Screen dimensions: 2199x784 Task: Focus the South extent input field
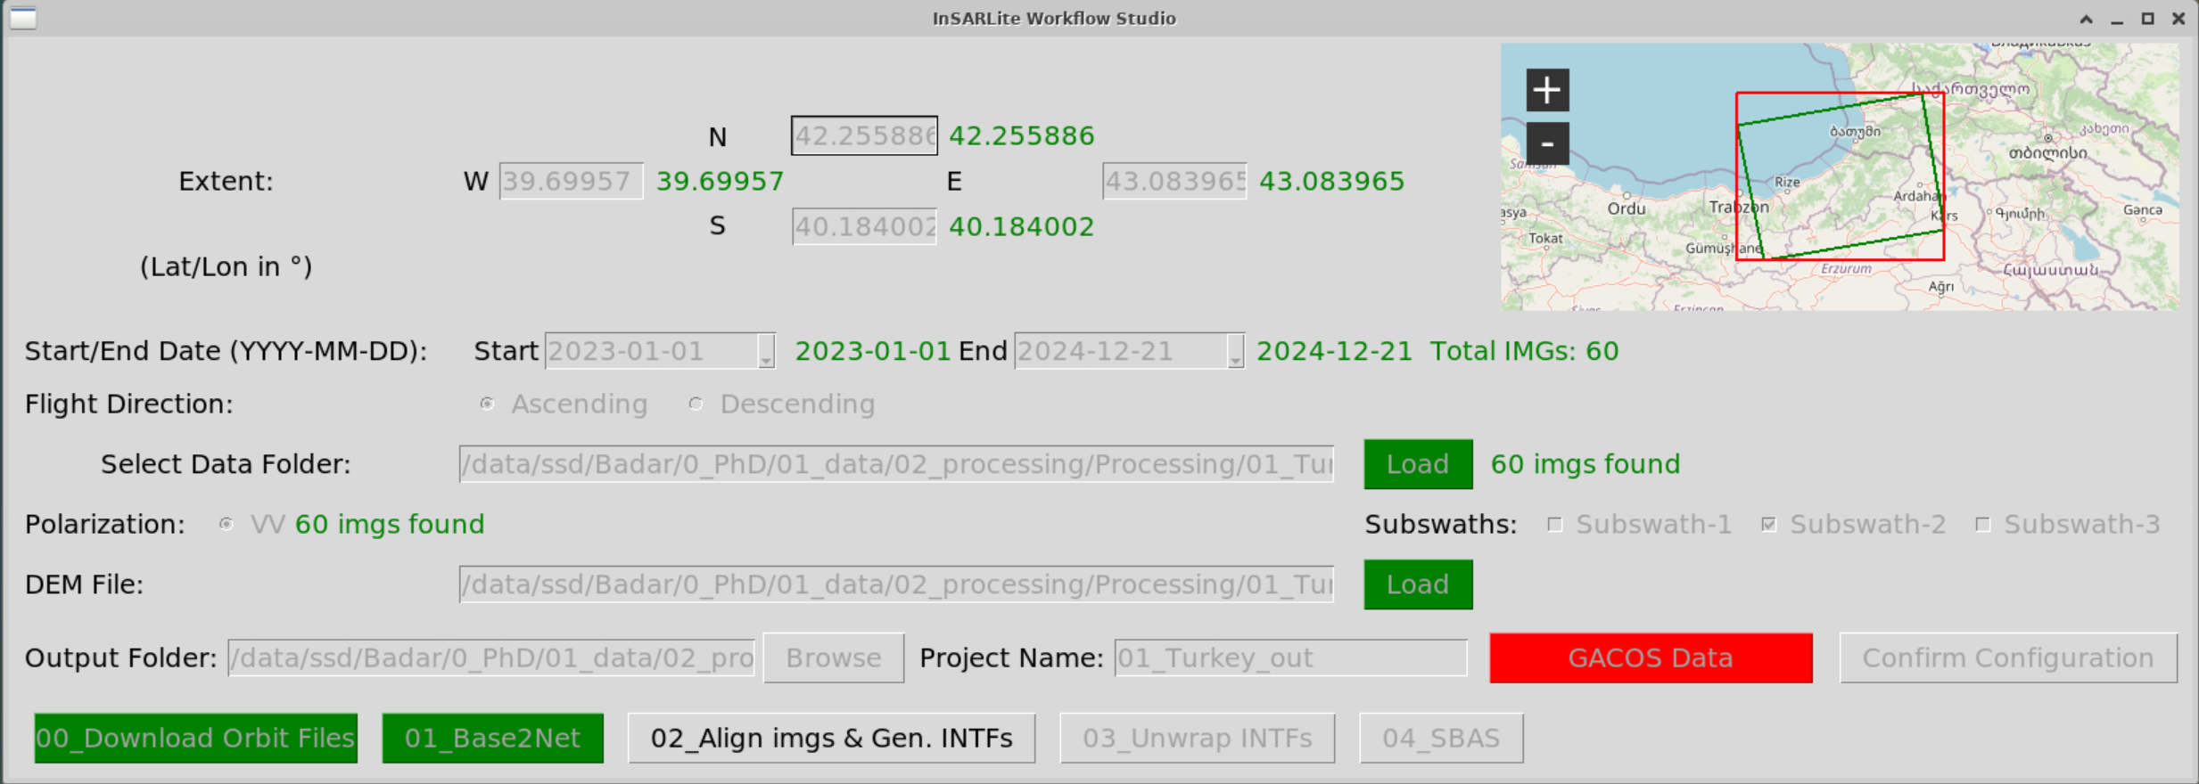864,226
